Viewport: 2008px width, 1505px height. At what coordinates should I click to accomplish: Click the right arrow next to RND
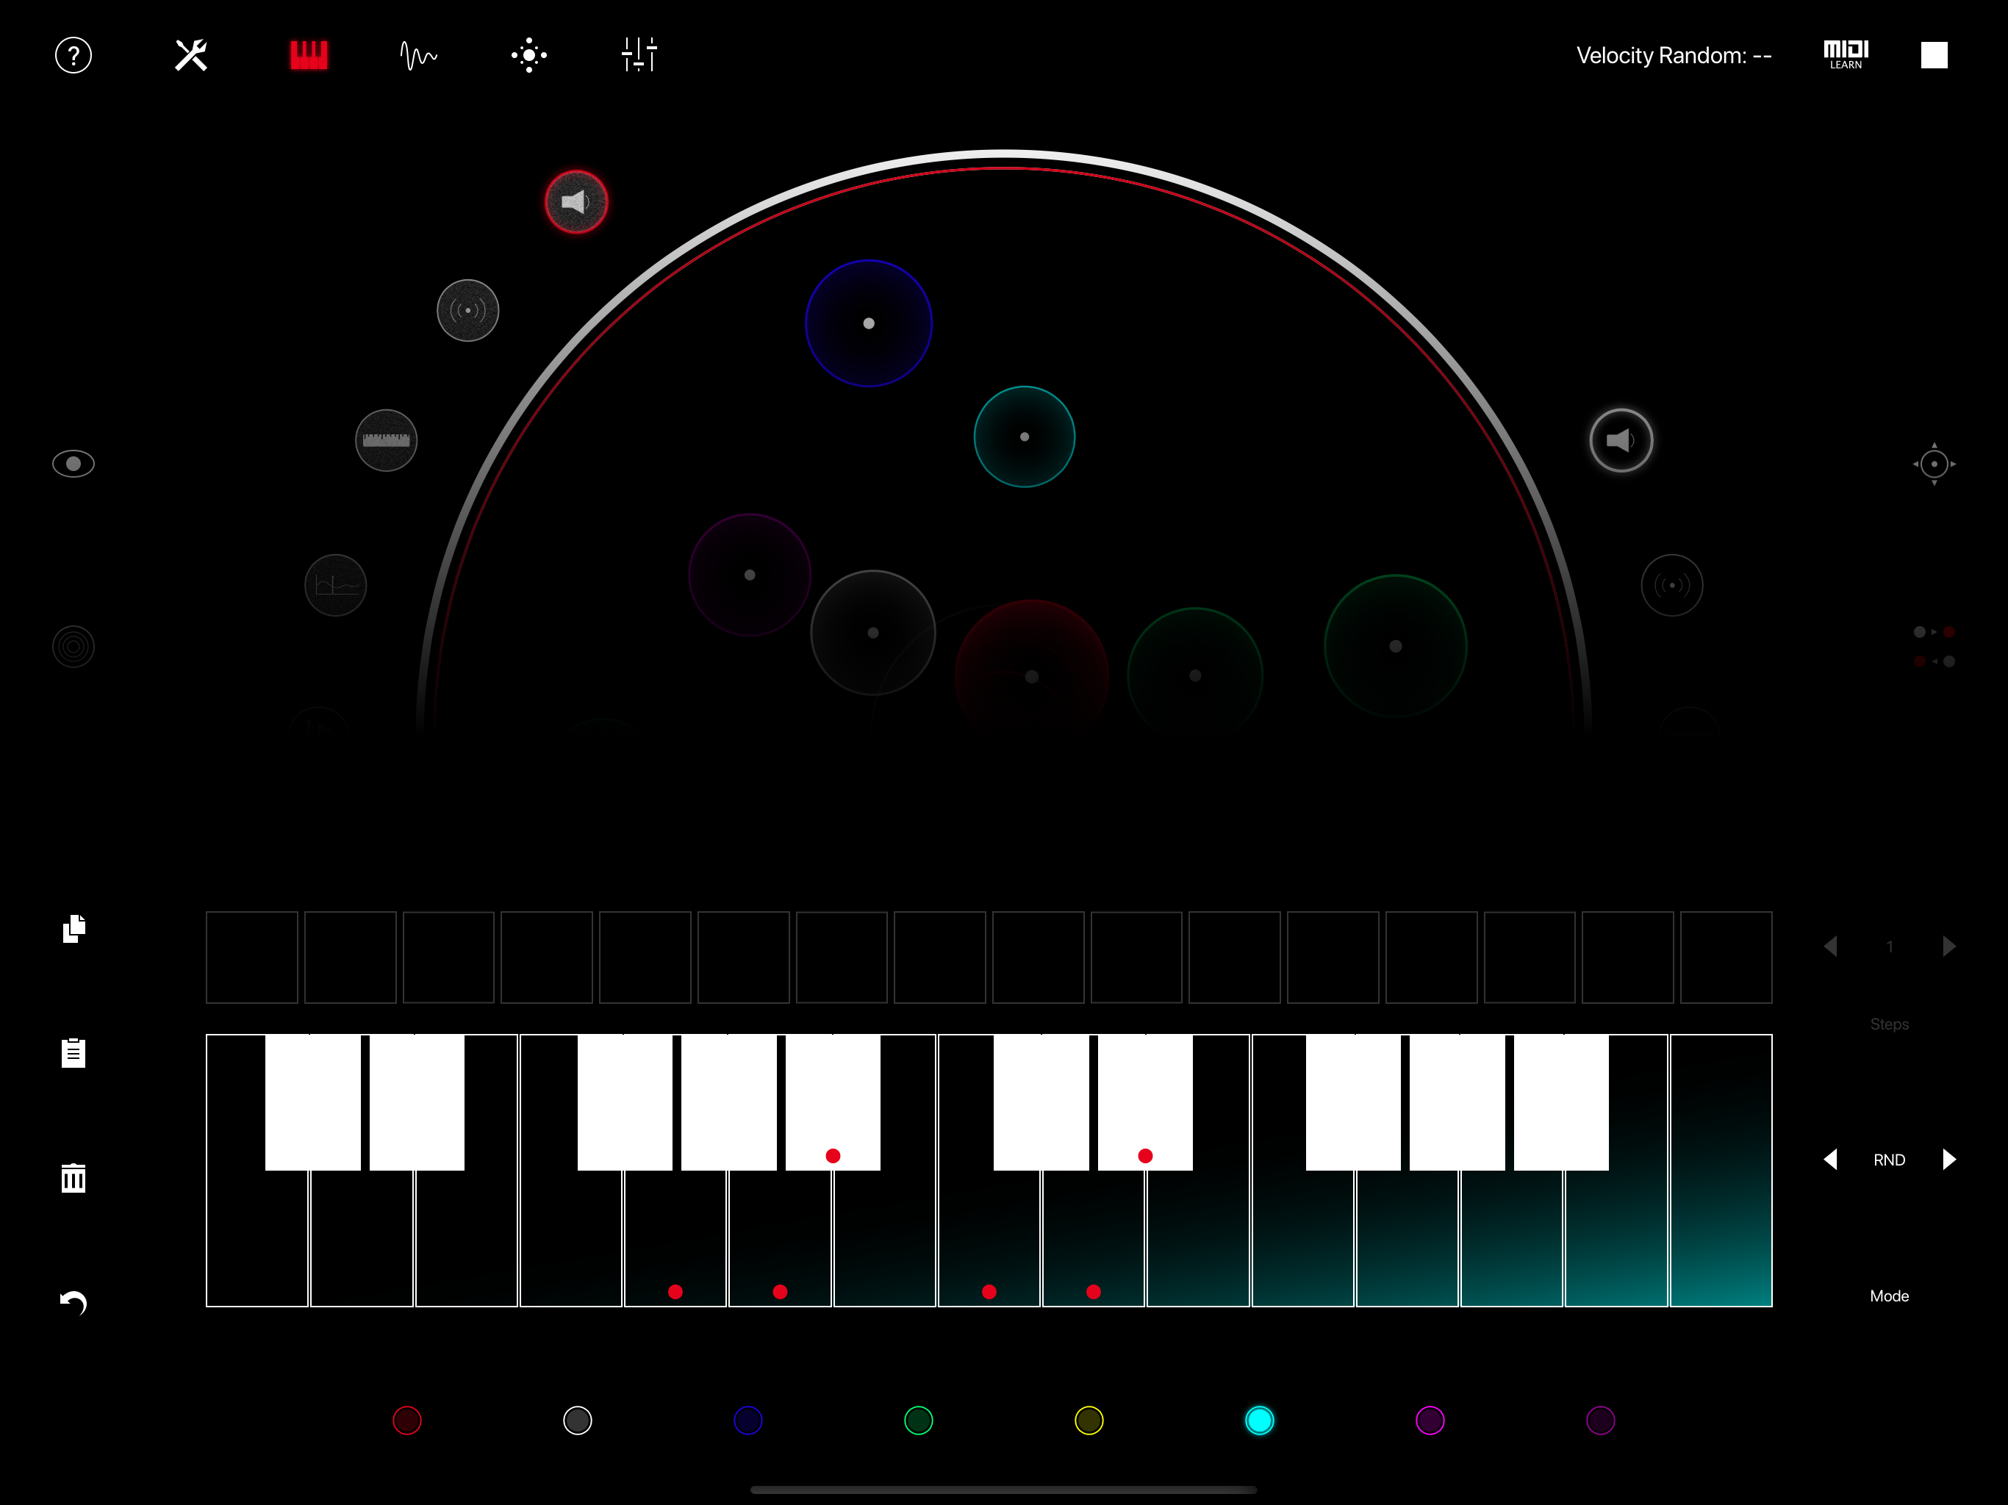[x=1948, y=1159]
